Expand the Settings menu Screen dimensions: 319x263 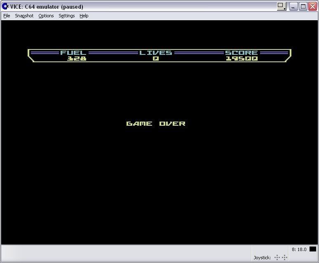67,16
